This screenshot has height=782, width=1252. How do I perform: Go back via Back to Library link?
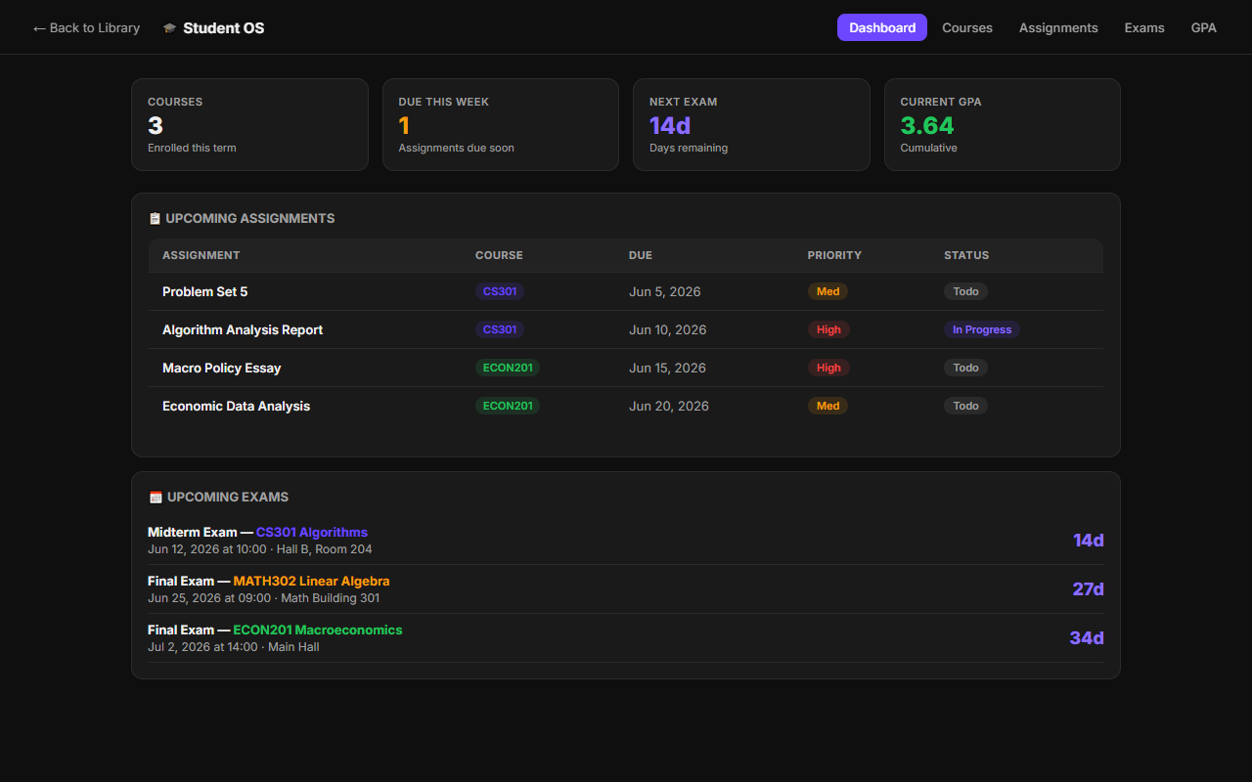point(86,27)
